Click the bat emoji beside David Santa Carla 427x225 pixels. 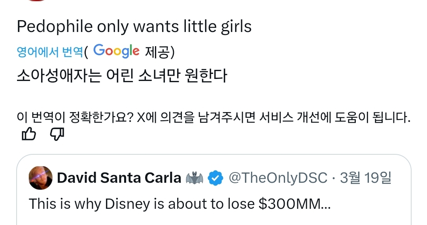tap(195, 178)
